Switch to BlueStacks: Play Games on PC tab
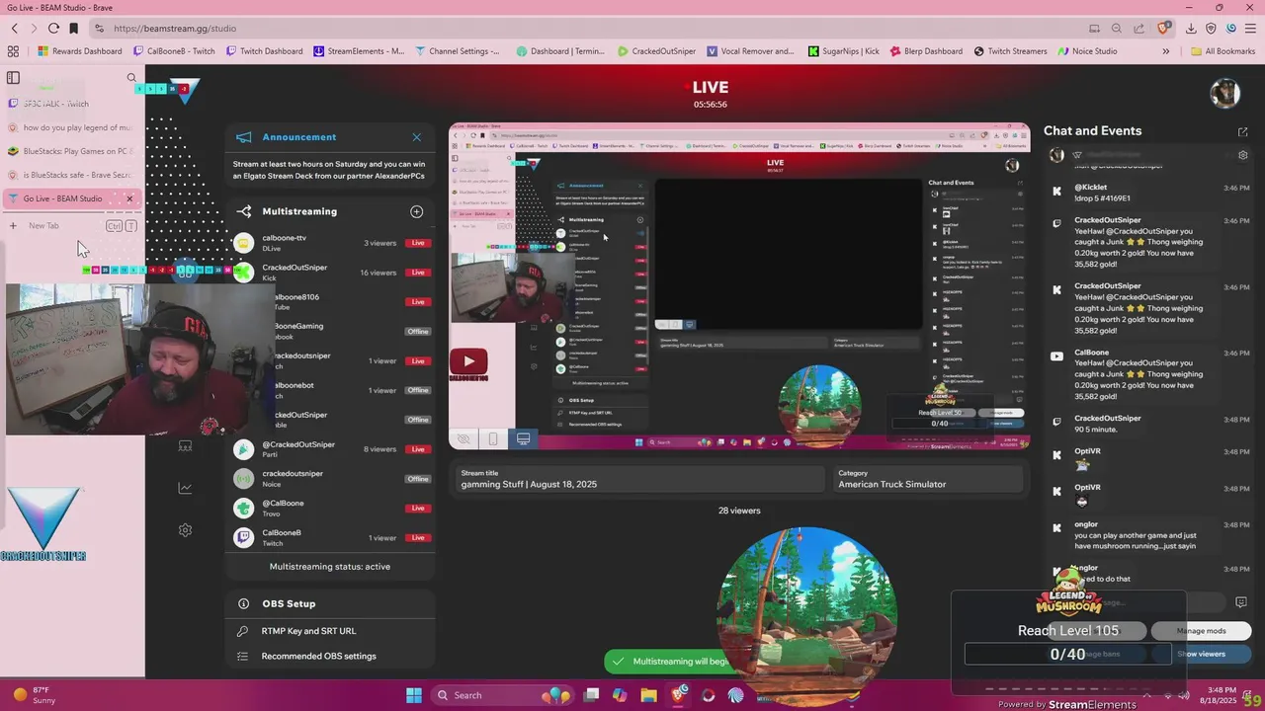This screenshot has width=1265, height=711. [71, 151]
